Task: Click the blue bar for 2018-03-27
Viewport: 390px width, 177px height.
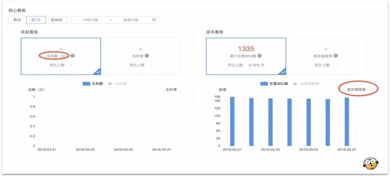Action: [347, 122]
